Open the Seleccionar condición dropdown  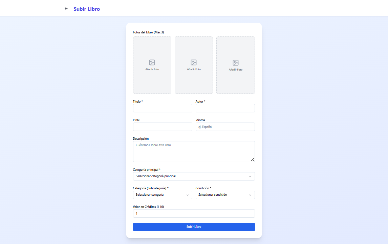coord(225,195)
